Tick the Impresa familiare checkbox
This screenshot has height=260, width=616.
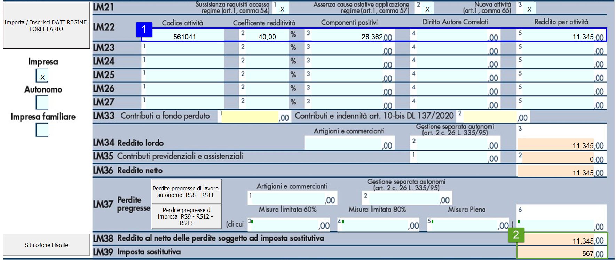[x=42, y=130]
